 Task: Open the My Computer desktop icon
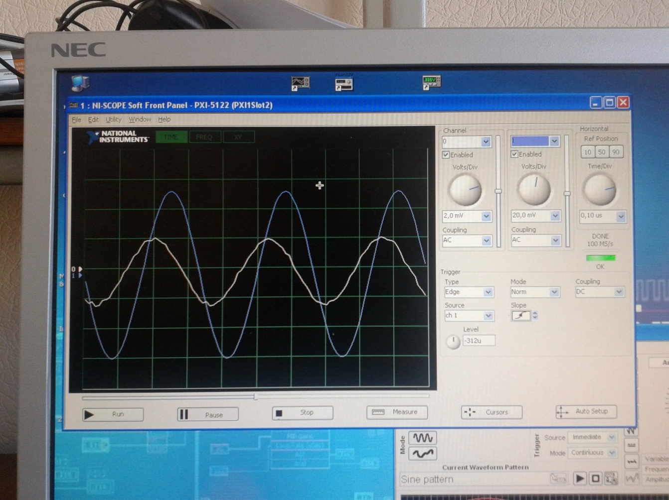pyautogui.click(x=80, y=84)
